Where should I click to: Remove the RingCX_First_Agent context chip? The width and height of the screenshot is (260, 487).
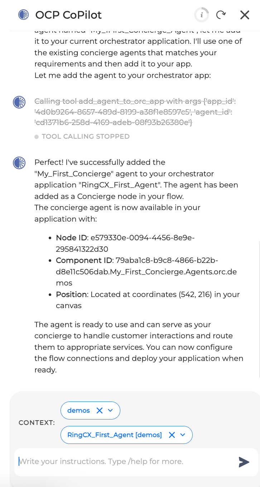(x=172, y=435)
